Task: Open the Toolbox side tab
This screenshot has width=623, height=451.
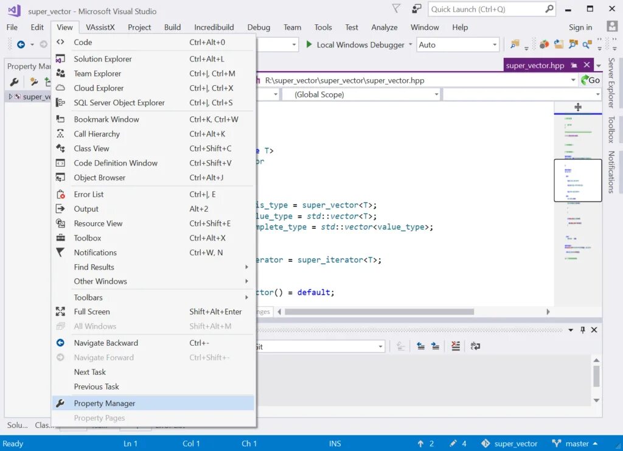Action: 611,130
